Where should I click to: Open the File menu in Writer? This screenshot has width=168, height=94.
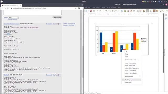coord(86,7)
